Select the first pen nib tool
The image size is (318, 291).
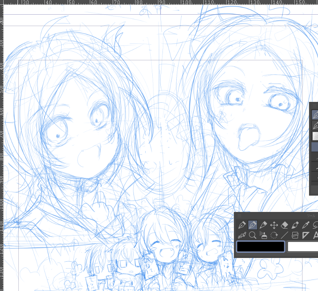click(242, 225)
